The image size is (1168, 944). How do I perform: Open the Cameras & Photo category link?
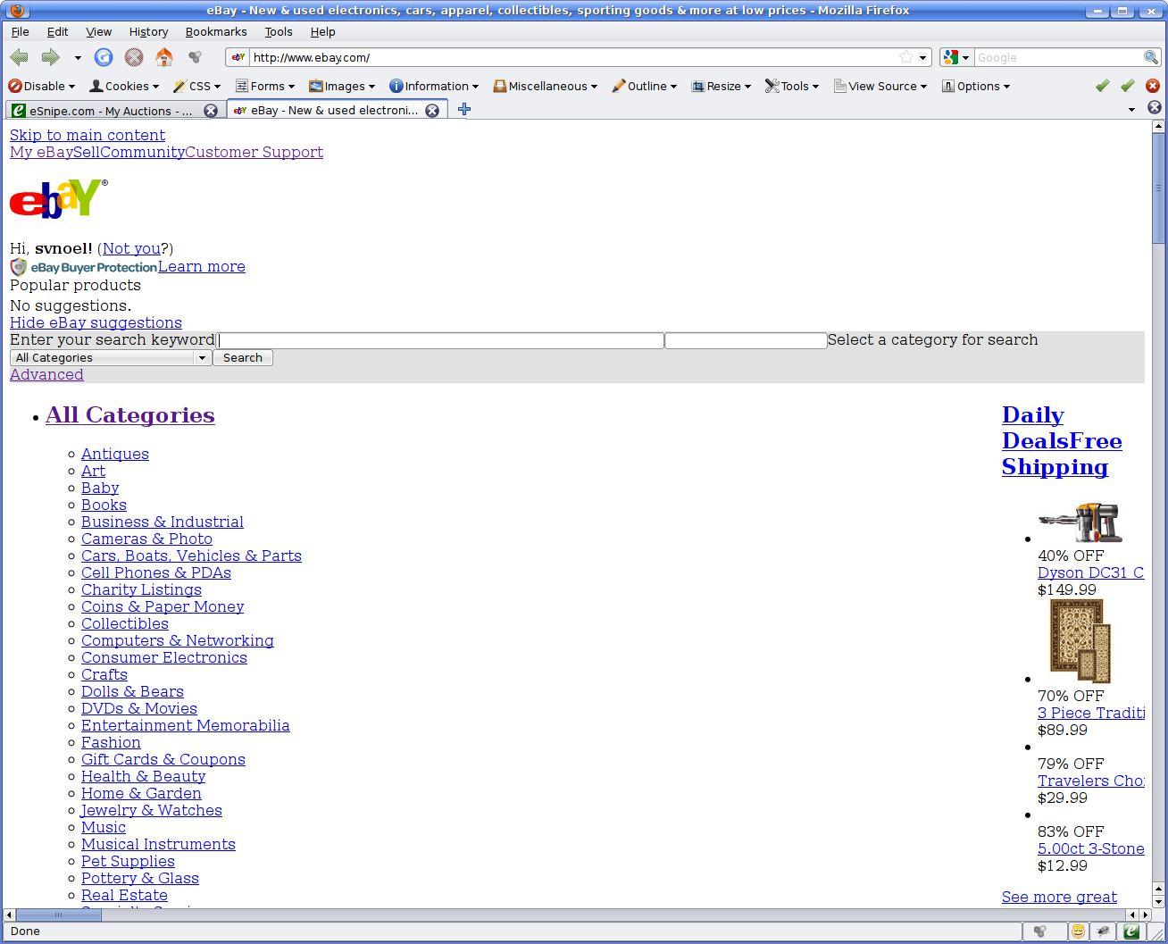click(x=146, y=539)
